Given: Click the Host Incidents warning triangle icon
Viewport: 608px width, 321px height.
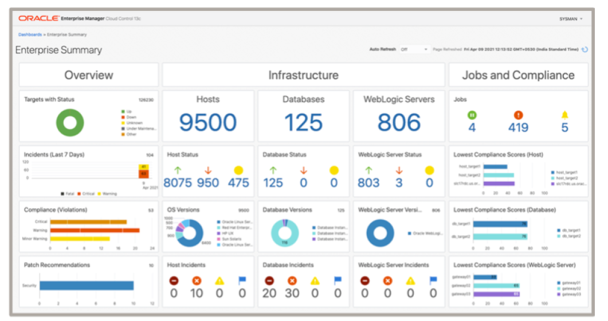Looking at the screenshot, I should click(x=219, y=281).
